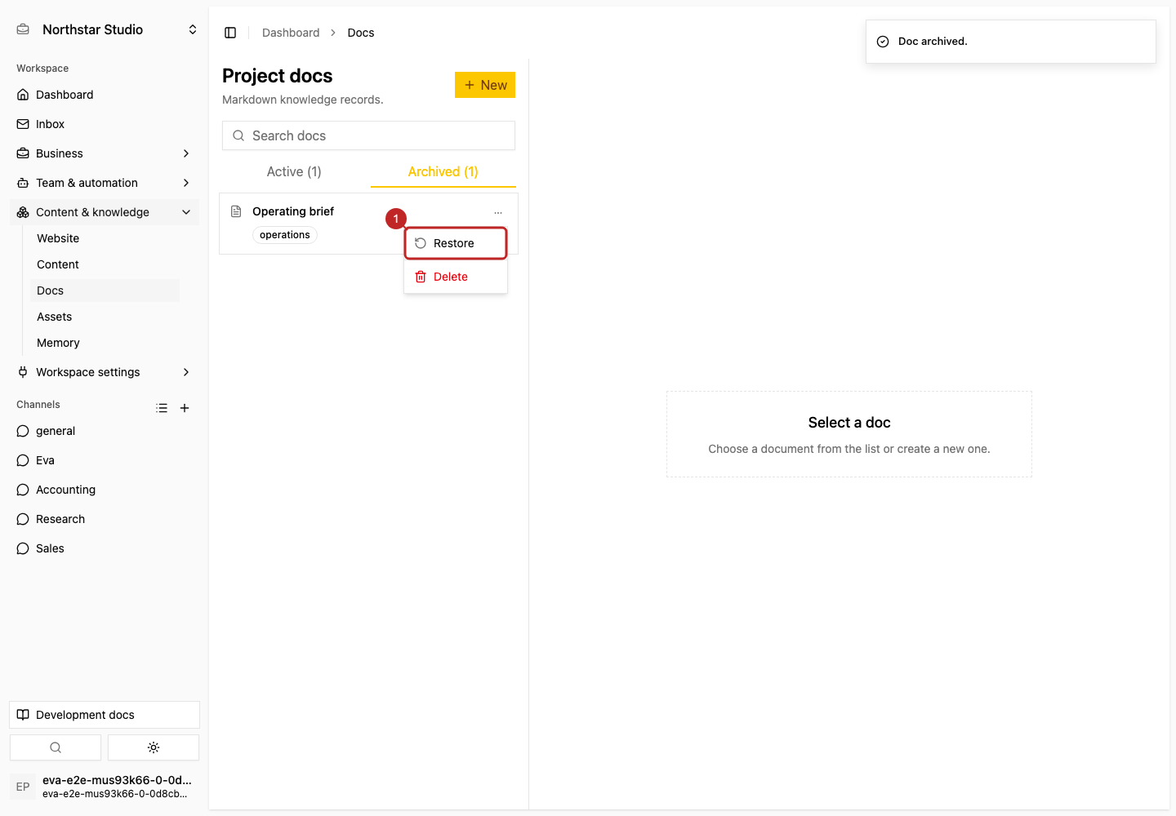Click the search icon button at bottom
1176x816 pixels.
pyautogui.click(x=56, y=747)
